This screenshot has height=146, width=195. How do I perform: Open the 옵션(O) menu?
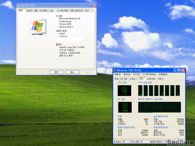pos(127,74)
